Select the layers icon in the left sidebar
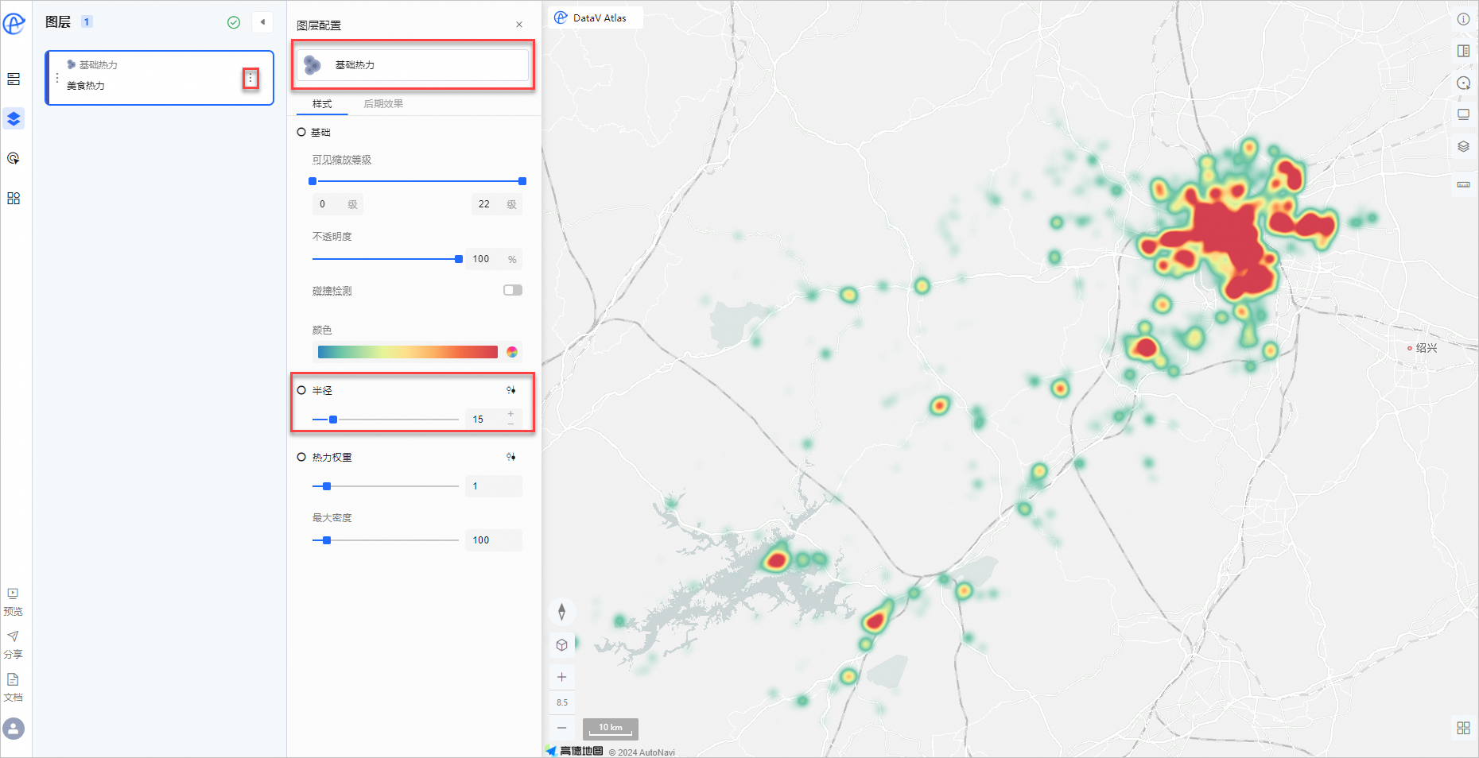The height and width of the screenshot is (758, 1479). pos(14,118)
